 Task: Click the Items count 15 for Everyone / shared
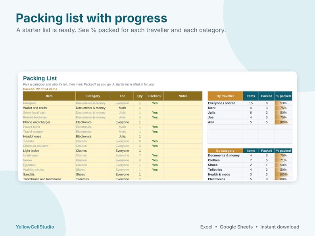[251, 103]
